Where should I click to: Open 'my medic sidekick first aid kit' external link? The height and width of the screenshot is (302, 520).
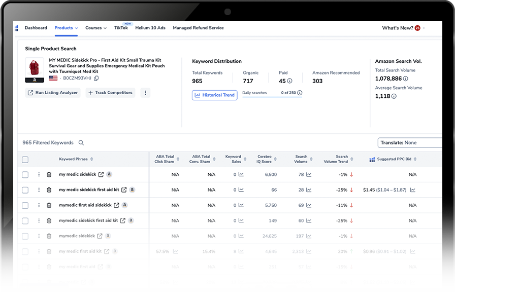click(124, 190)
